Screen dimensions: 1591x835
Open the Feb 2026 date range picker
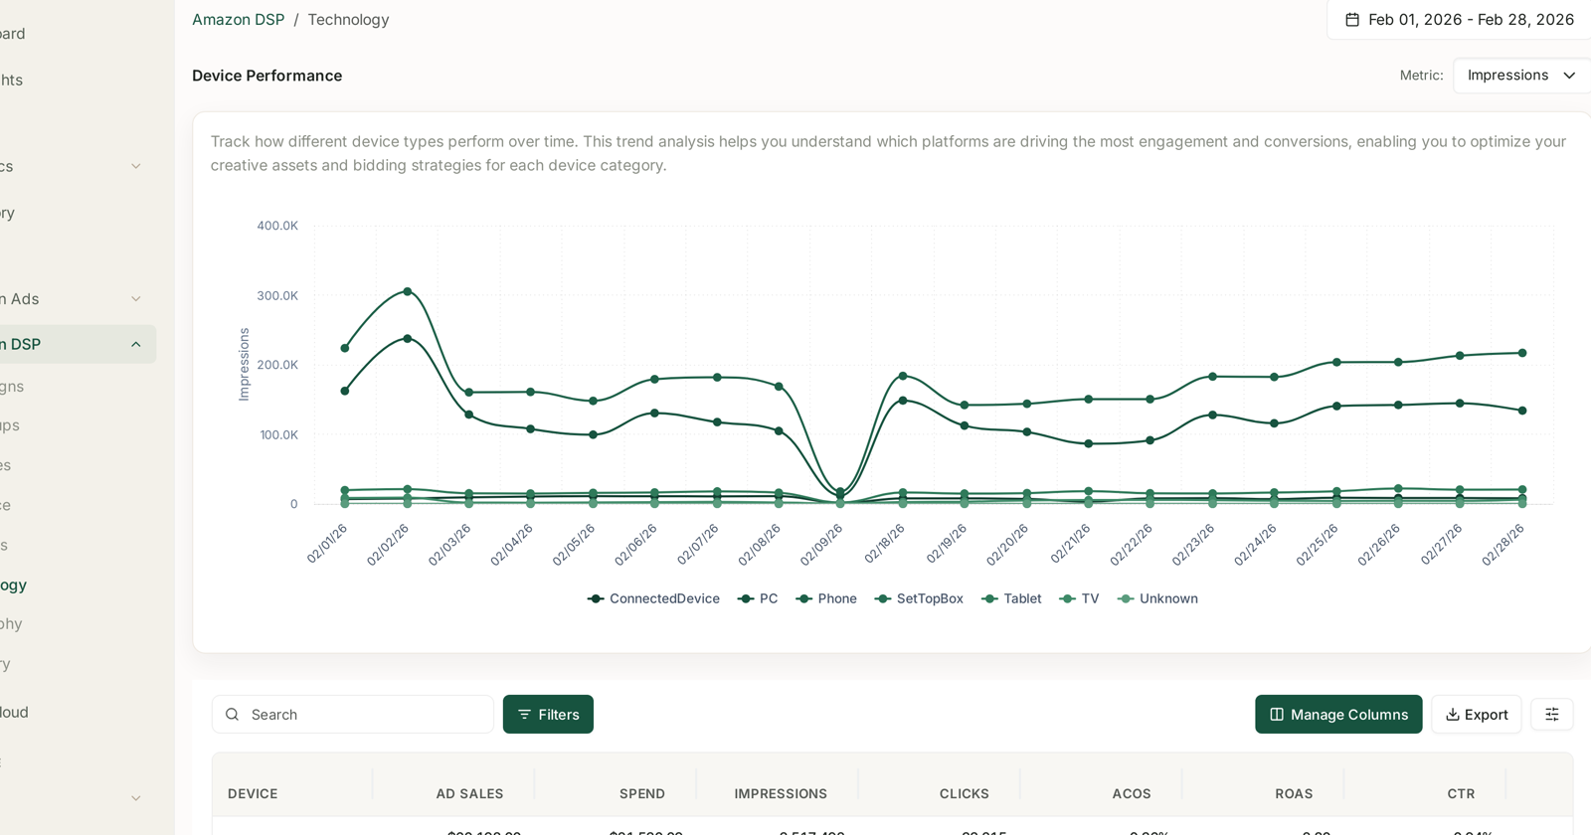pos(1460,20)
